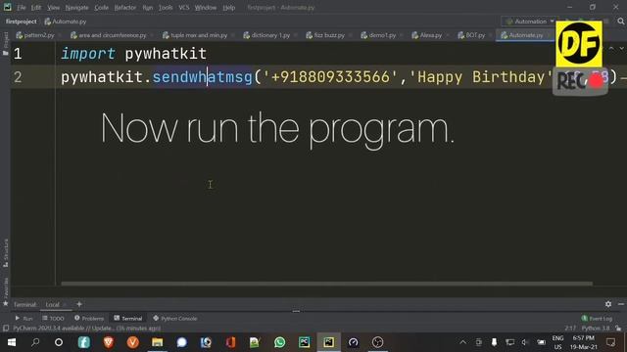Open WhatsApp from taskbar
Image resolution: width=627 pixels, height=352 pixels.
point(279,342)
